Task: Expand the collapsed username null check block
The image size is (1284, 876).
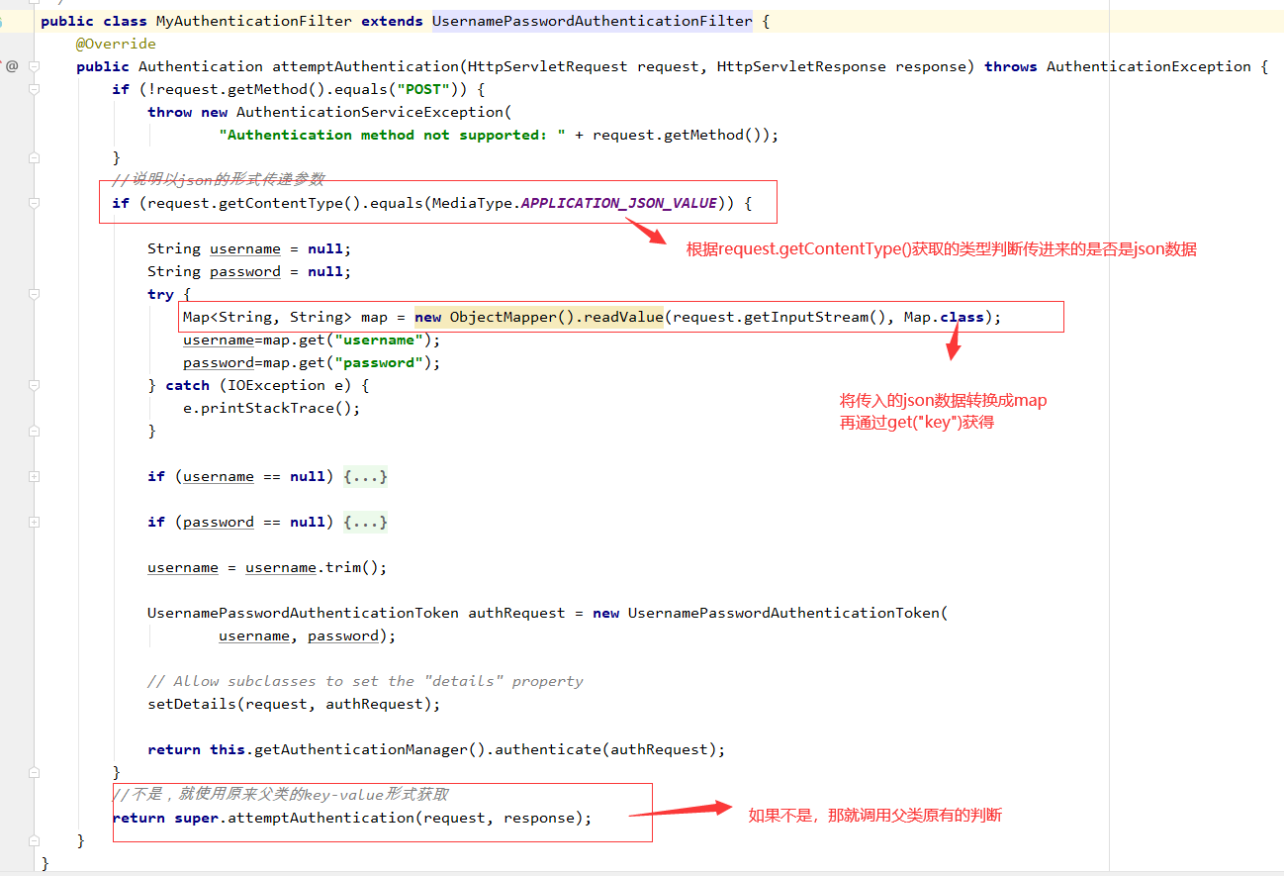Action: (365, 476)
